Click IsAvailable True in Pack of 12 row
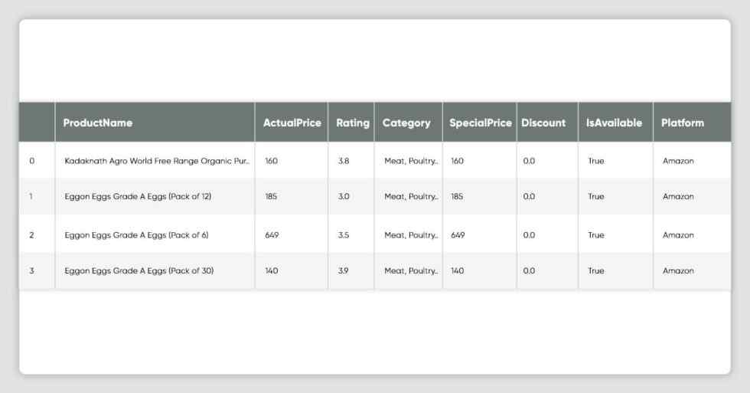Image resolution: width=750 pixels, height=393 pixels. 596,196
